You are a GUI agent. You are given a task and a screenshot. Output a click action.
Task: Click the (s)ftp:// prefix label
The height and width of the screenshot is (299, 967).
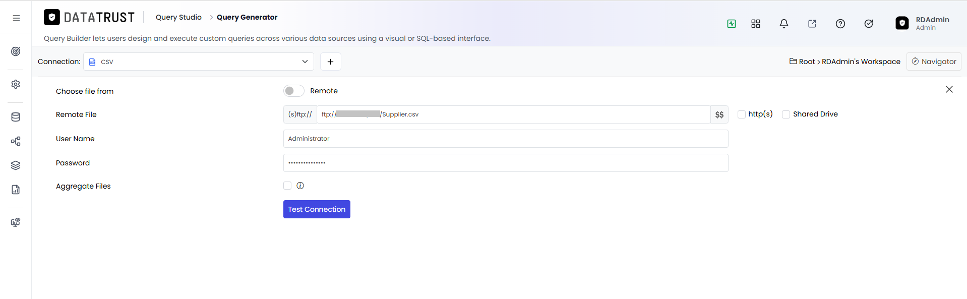pos(300,114)
